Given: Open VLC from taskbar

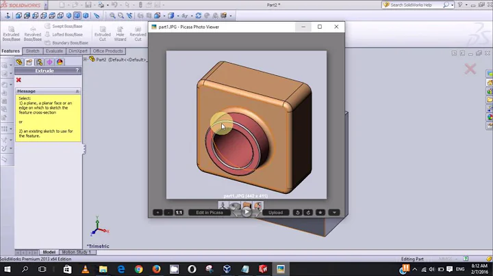Looking at the screenshot, I should pyautogui.click(x=85, y=269).
